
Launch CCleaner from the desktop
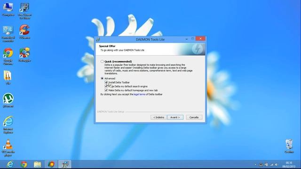24,31
